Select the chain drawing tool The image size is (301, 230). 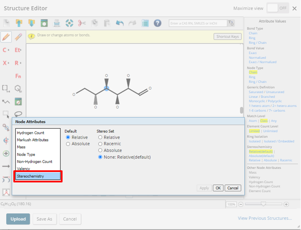click(6, 102)
